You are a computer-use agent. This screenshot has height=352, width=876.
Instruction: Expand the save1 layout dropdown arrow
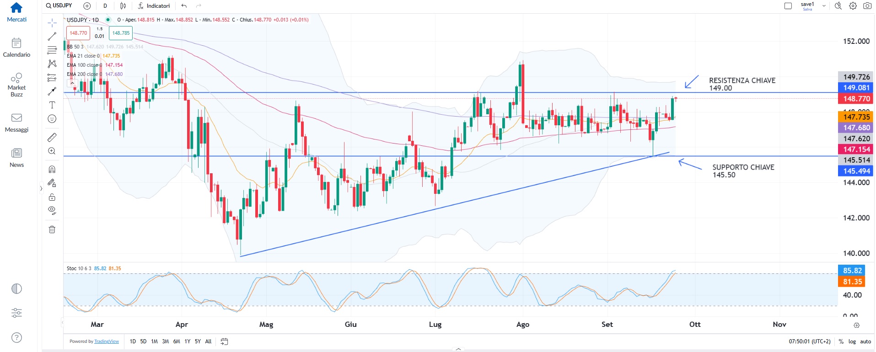click(x=824, y=6)
